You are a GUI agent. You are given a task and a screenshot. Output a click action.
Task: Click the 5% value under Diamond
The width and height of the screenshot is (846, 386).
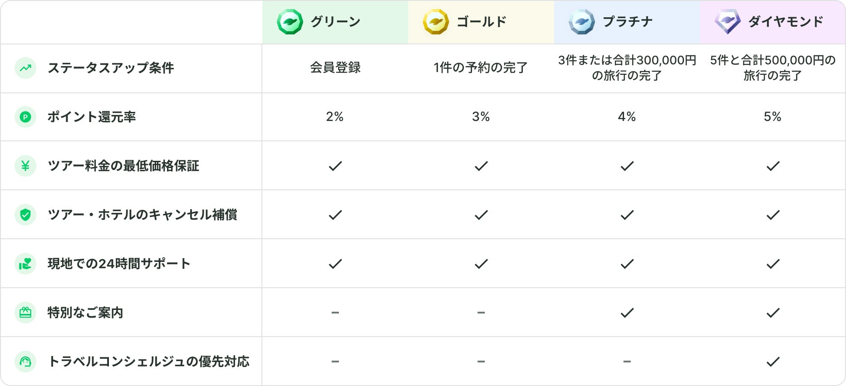click(772, 117)
